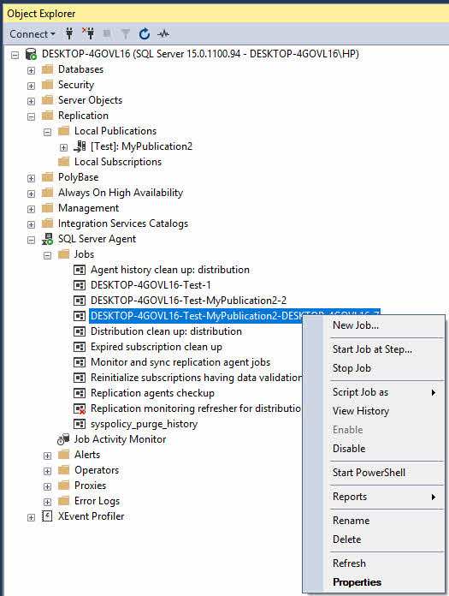Select the MyPublication2 publication icon
The height and width of the screenshot is (596, 449).
80,146
